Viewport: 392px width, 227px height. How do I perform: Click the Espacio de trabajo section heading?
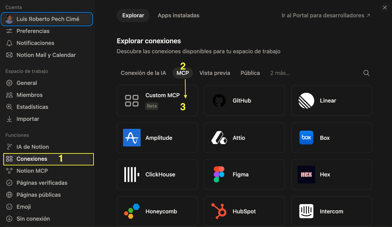[x=27, y=71]
